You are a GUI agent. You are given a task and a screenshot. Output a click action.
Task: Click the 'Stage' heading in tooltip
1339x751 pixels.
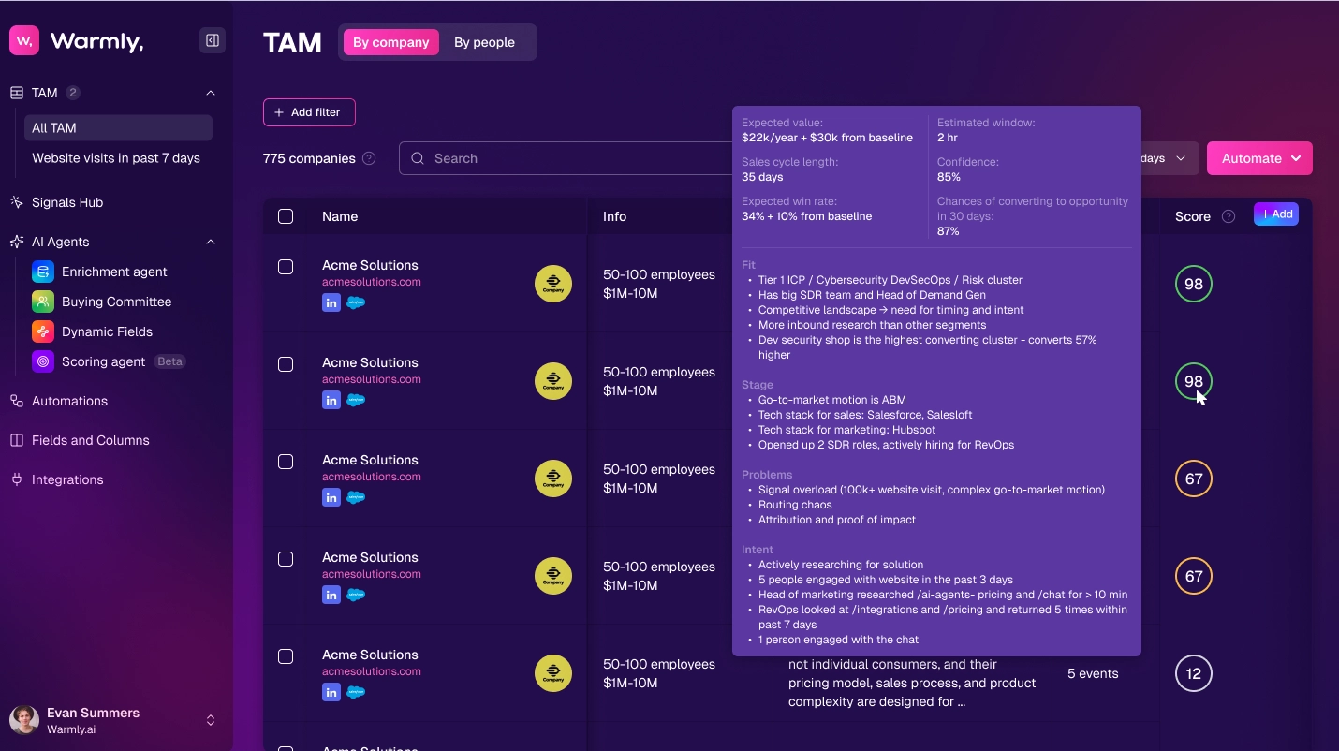tap(758, 385)
